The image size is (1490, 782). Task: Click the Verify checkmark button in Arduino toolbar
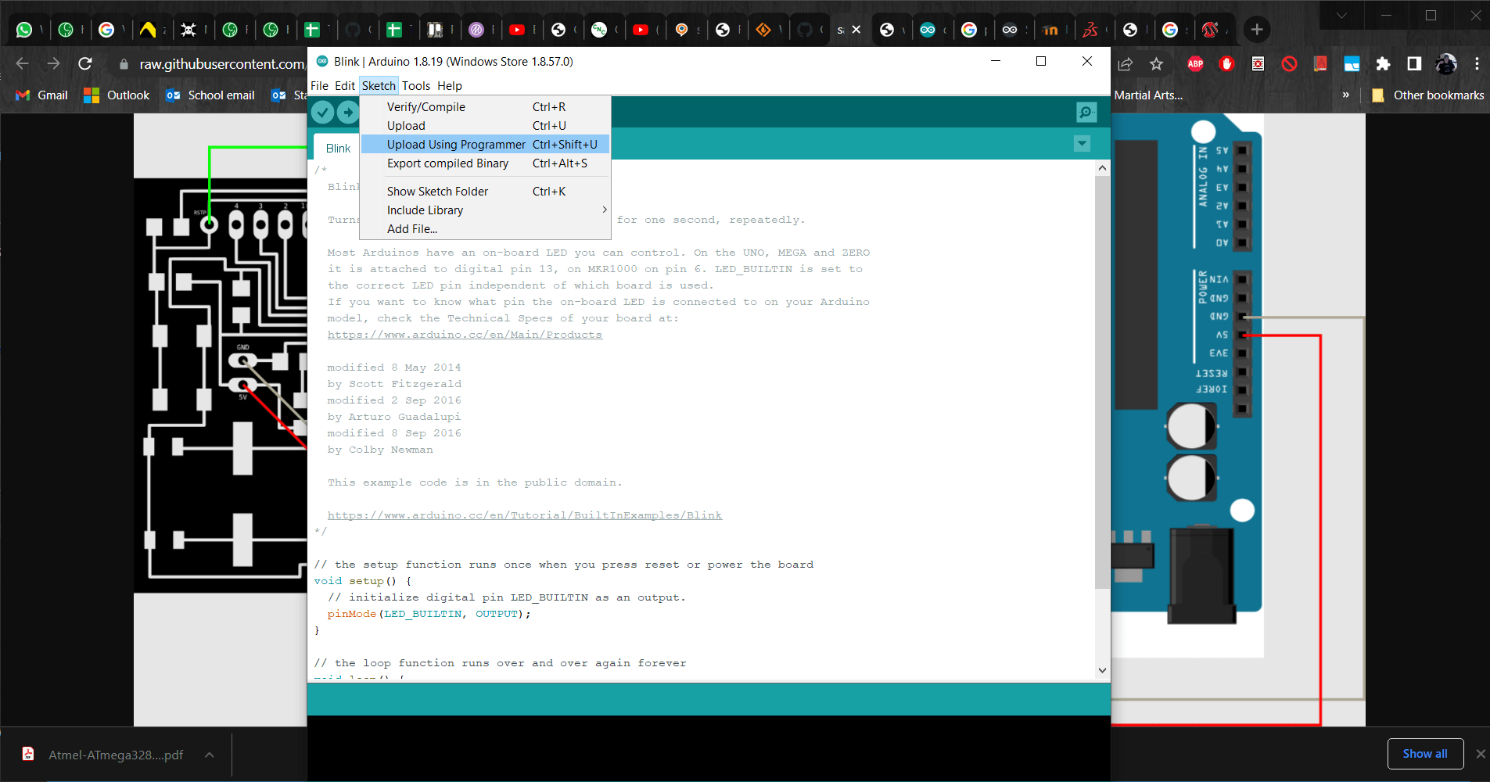pos(322,113)
